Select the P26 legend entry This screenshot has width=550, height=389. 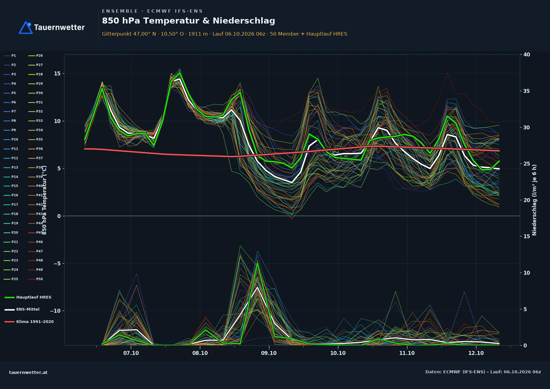36,55
